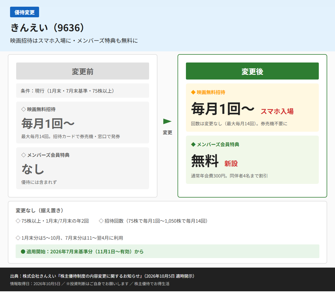
Task: Select the text 回数は変更なし（最大毎月14回）。券売機不要に
Action: (x=239, y=124)
